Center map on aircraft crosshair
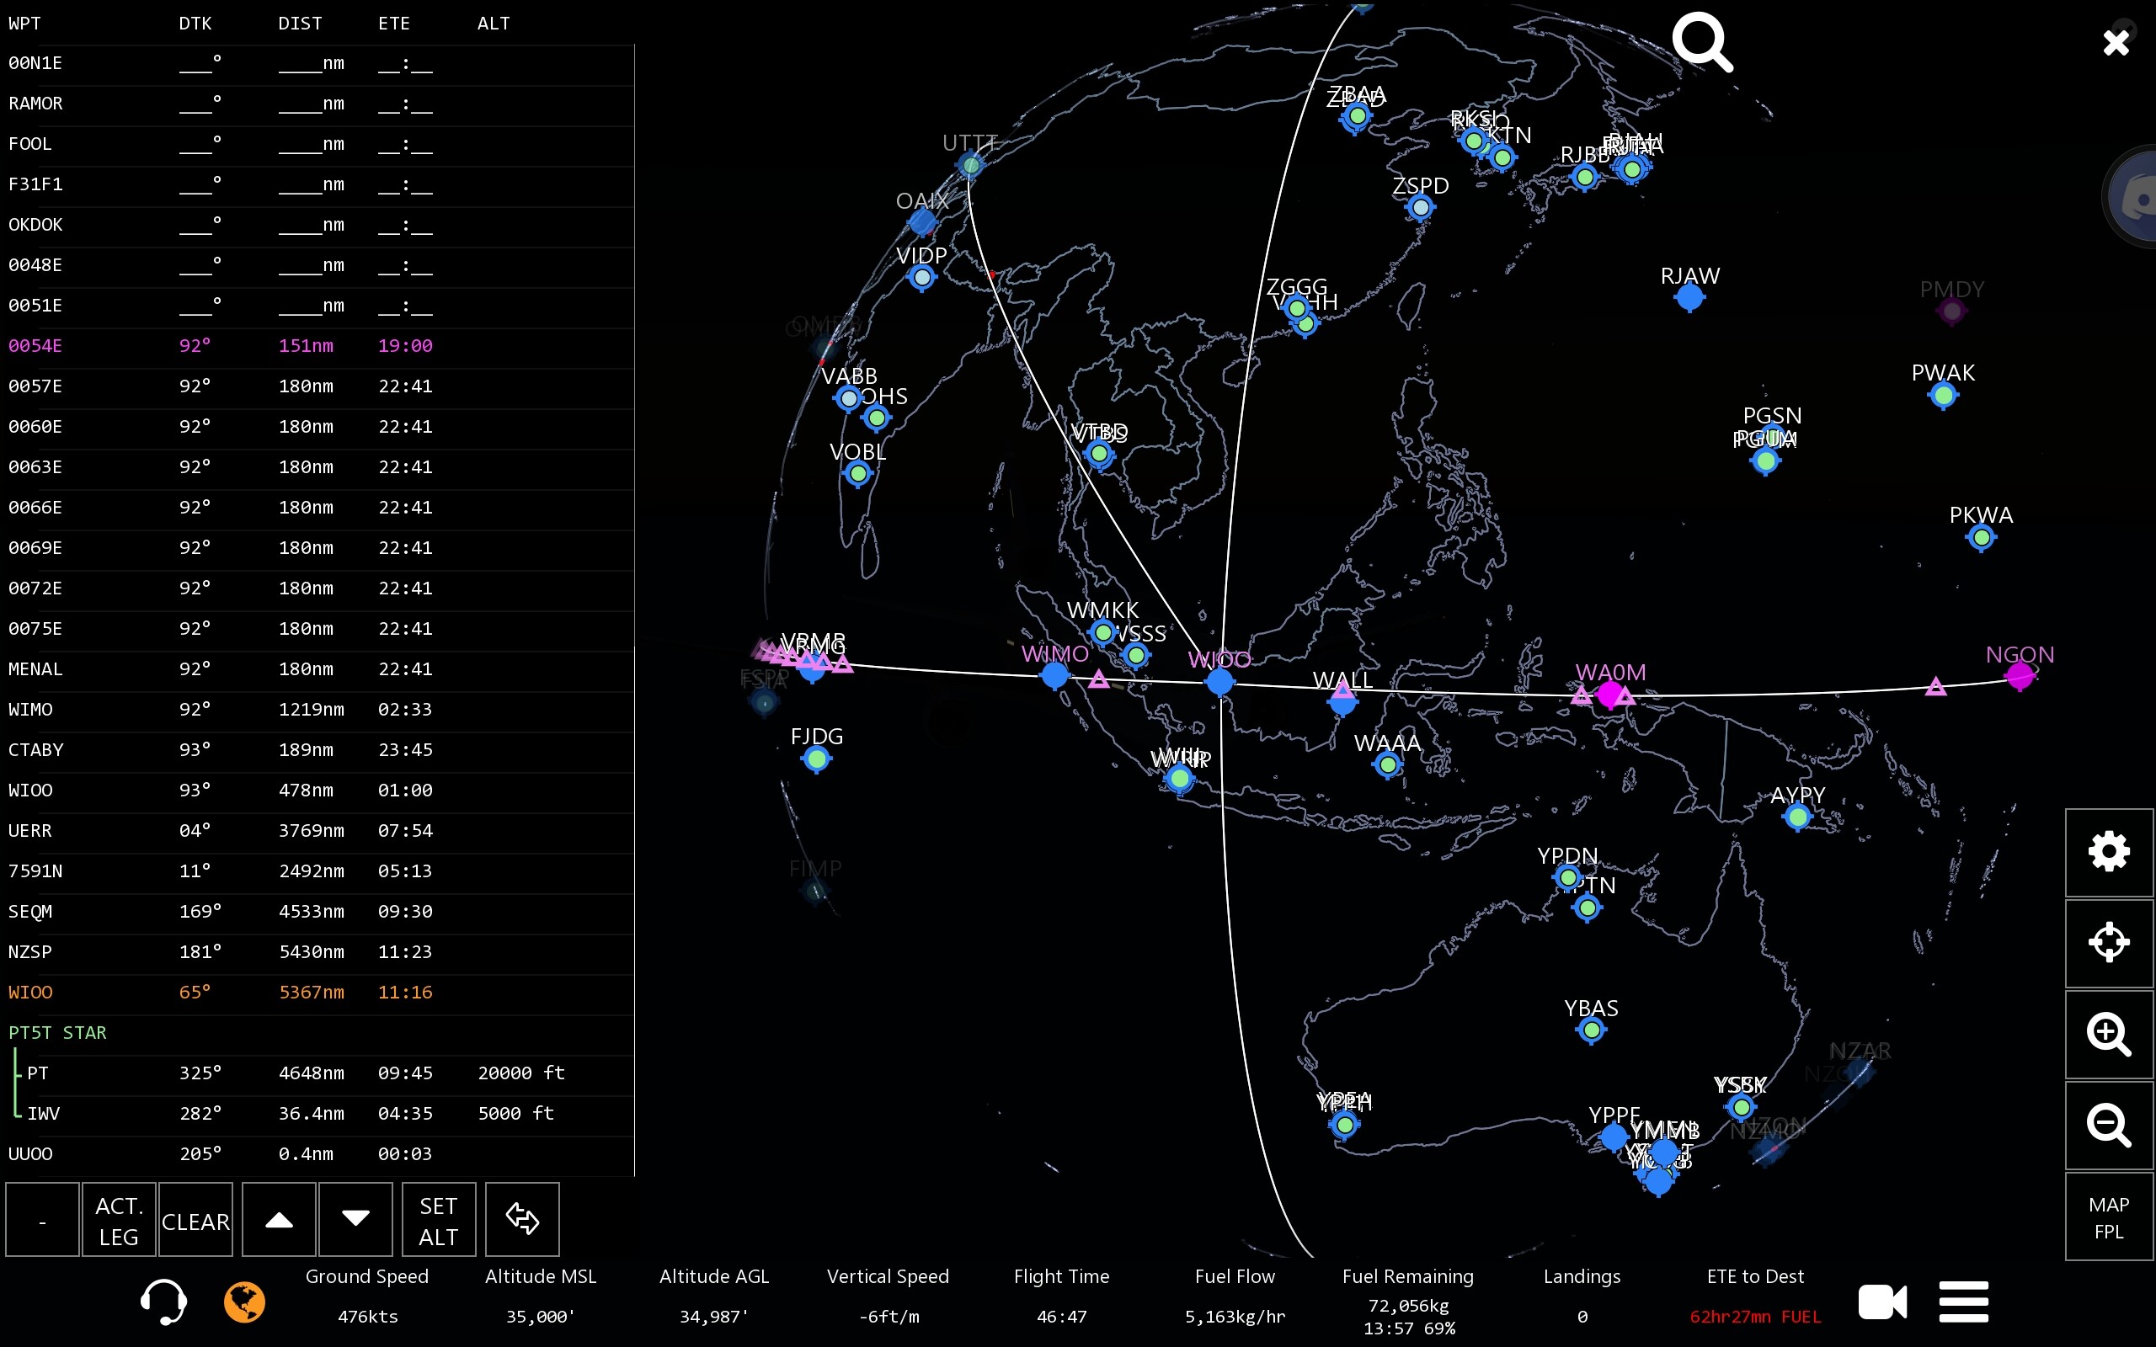 click(x=2108, y=943)
